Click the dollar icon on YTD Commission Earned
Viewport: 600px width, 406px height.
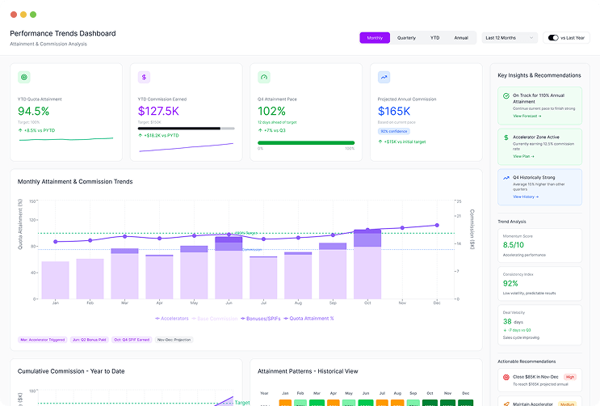pos(145,78)
